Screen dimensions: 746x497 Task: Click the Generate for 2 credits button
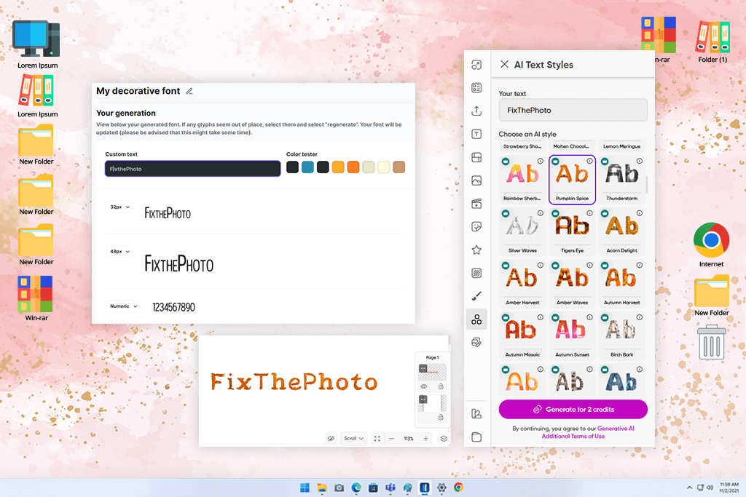tap(573, 409)
